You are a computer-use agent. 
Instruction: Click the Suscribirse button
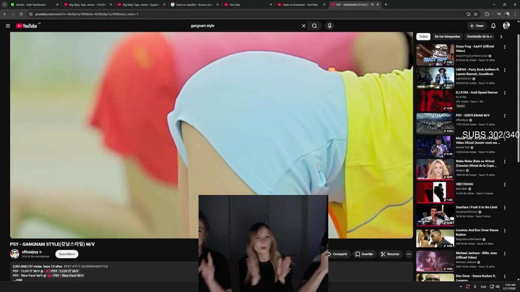67,254
